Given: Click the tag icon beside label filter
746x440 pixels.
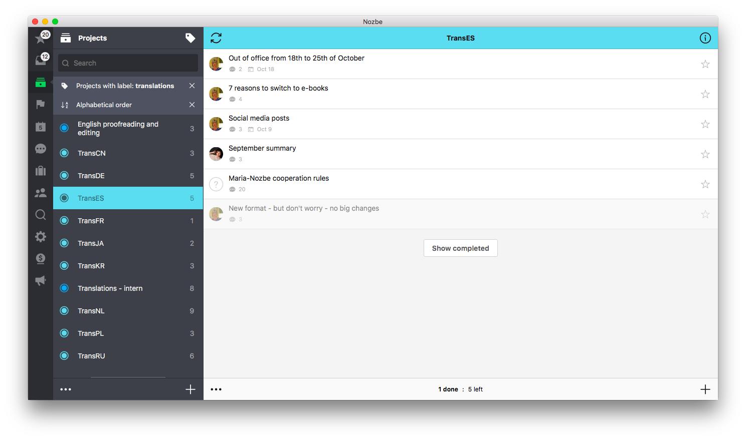Looking at the screenshot, I should click(x=65, y=86).
